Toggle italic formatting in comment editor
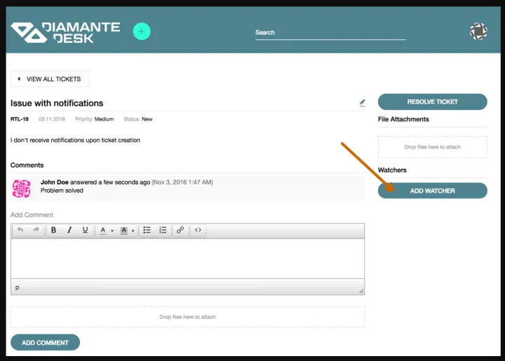 pyautogui.click(x=69, y=230)
